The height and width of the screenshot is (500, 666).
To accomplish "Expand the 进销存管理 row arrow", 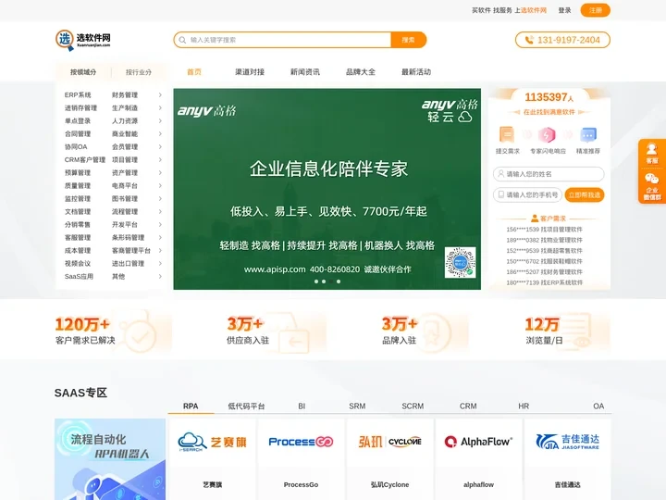I will pyautogui.click(x=160, y=108).
